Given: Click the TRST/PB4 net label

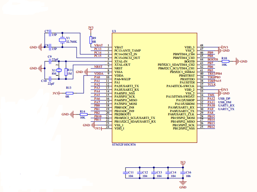Looking at the screenshot, I should click(x=215, y=73).
